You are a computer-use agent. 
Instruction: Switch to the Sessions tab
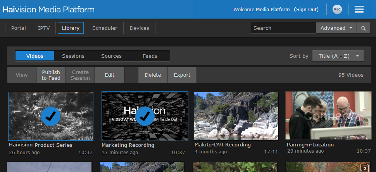pos(73,56)
